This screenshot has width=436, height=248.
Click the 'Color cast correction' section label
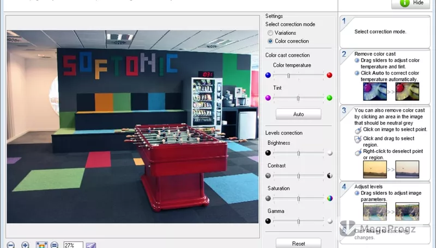tap(287, 55)
